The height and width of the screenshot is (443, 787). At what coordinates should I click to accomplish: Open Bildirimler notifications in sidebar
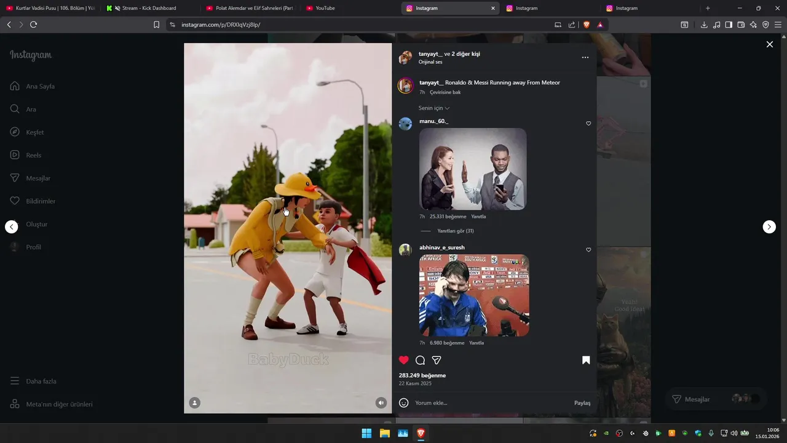(33, 201)
